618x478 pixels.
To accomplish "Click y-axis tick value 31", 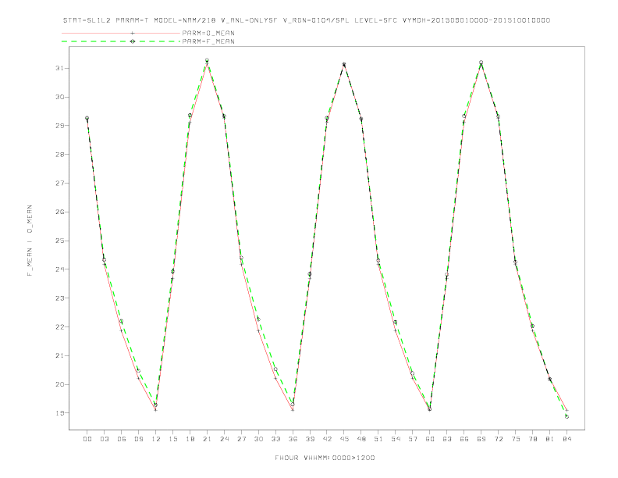I will (x=59, y=68).
